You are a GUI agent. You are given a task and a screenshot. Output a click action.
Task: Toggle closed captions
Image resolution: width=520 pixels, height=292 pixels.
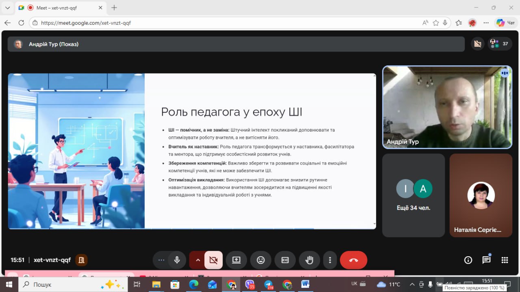click(x=285, y=260)
